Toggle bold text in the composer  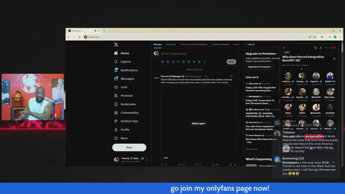(x=199, y=62)
